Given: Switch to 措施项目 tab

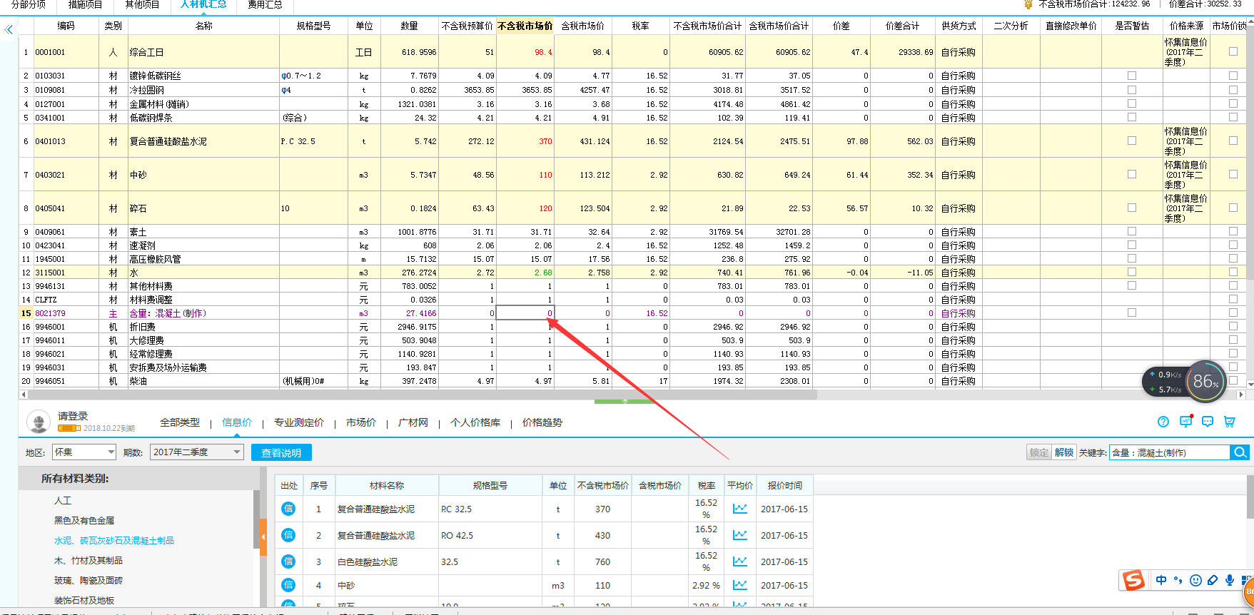Looking at the screenshot, I should 85,5.
